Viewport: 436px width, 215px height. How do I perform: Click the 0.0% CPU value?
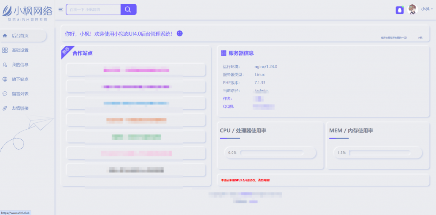click(232, 153)
